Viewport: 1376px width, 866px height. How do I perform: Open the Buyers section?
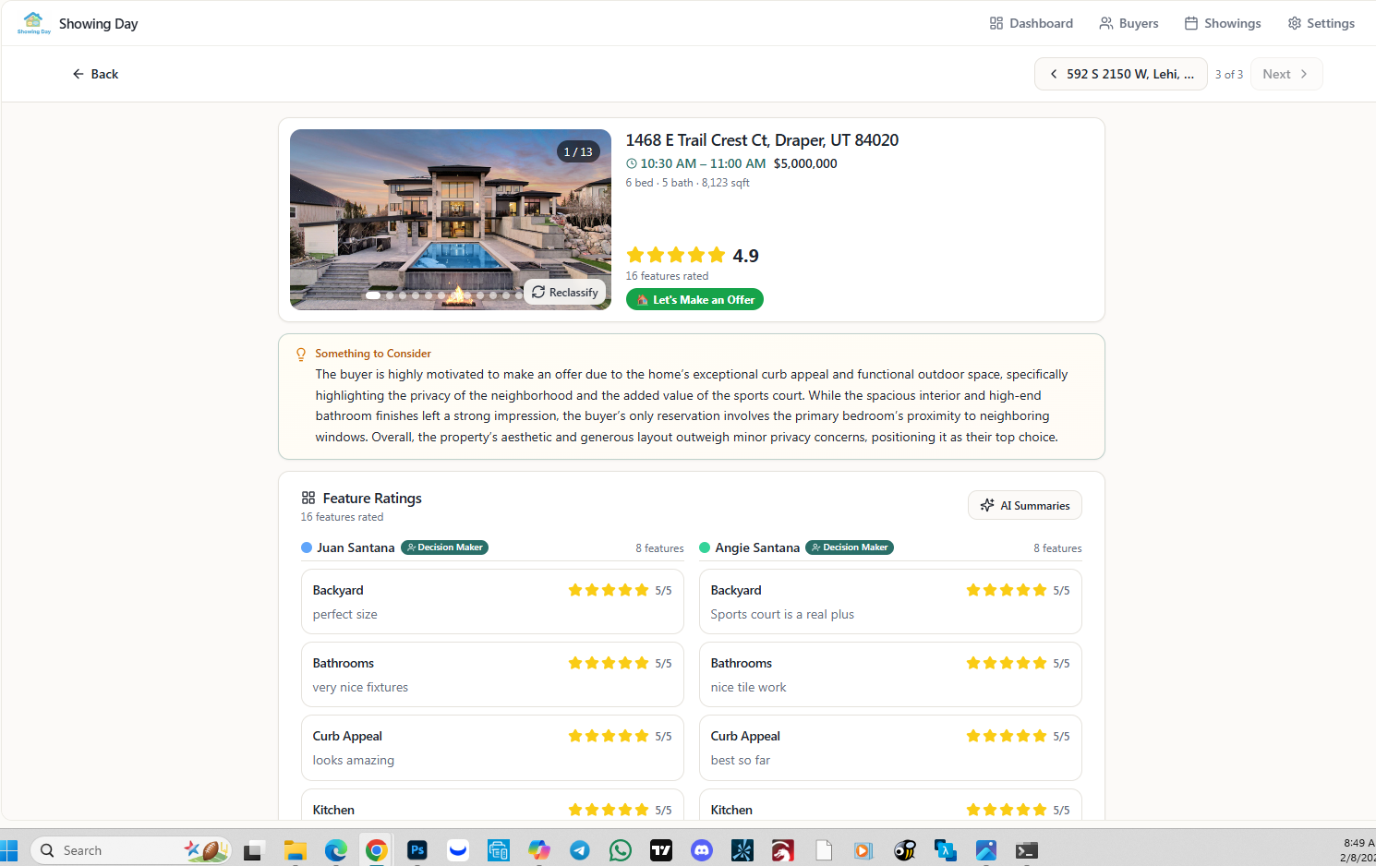1129,23
